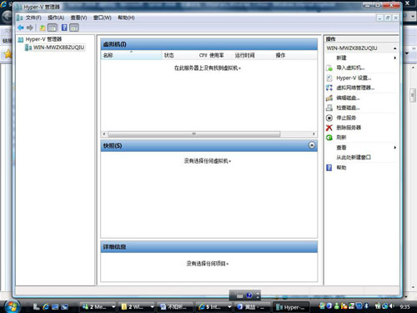Open the 查看(V) menu
The height and width of the screenshot is (313, 417).
78,18
